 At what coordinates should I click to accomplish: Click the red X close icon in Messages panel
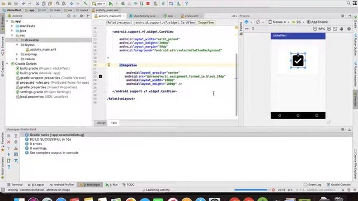[x=9, y=142]
